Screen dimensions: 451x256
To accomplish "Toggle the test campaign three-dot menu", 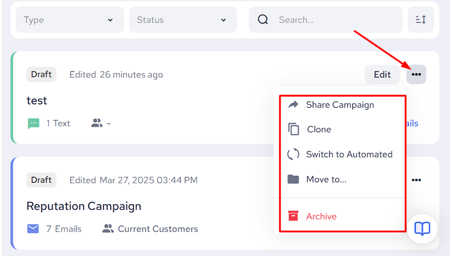I will (416, 75).
